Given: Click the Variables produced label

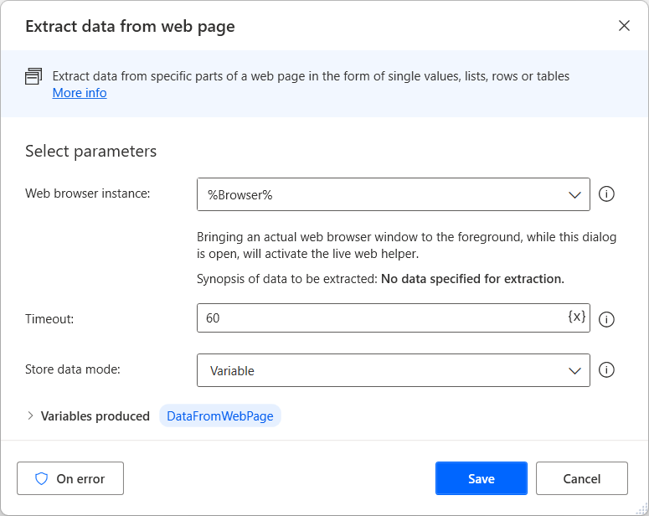Looking at the screenshot, I should 95,416.
